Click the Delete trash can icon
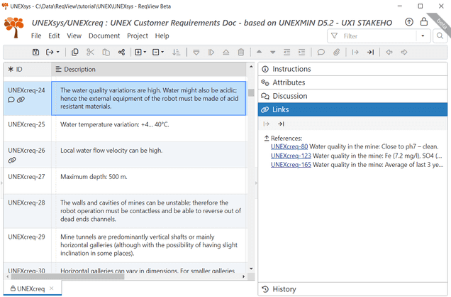 pyautogui.click(x=241, y=52)
